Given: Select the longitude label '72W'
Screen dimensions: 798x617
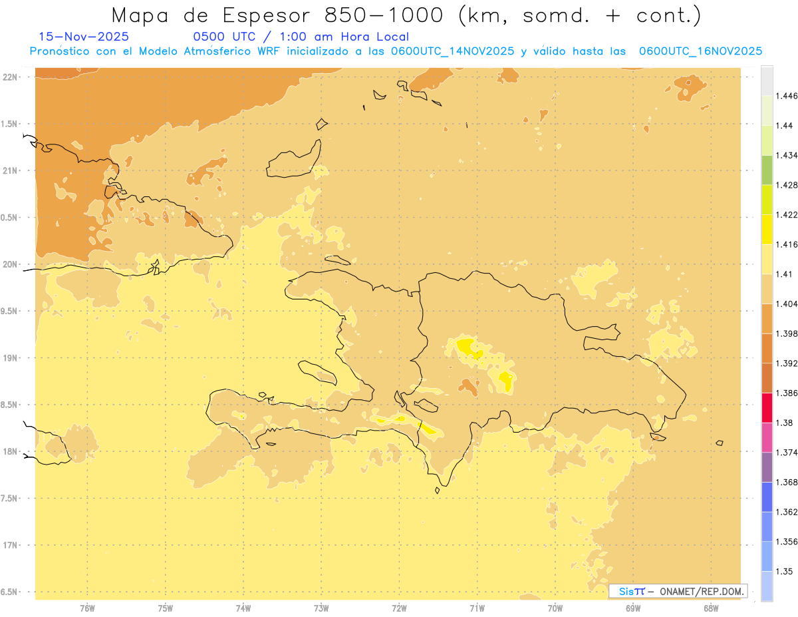Looking at the screenshot, I should [400, 608].
